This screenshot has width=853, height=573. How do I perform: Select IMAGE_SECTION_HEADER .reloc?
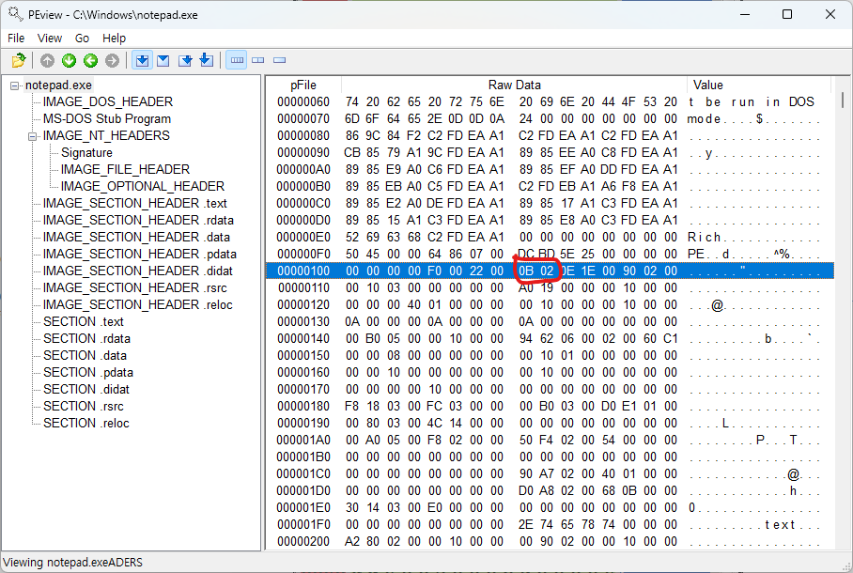coord(138,304)
